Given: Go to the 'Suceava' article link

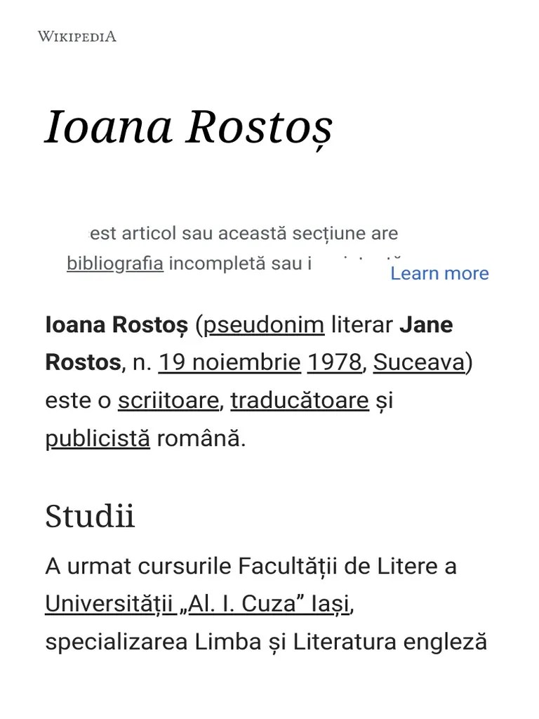Looking at the screenshot, I should coord(419,362).
